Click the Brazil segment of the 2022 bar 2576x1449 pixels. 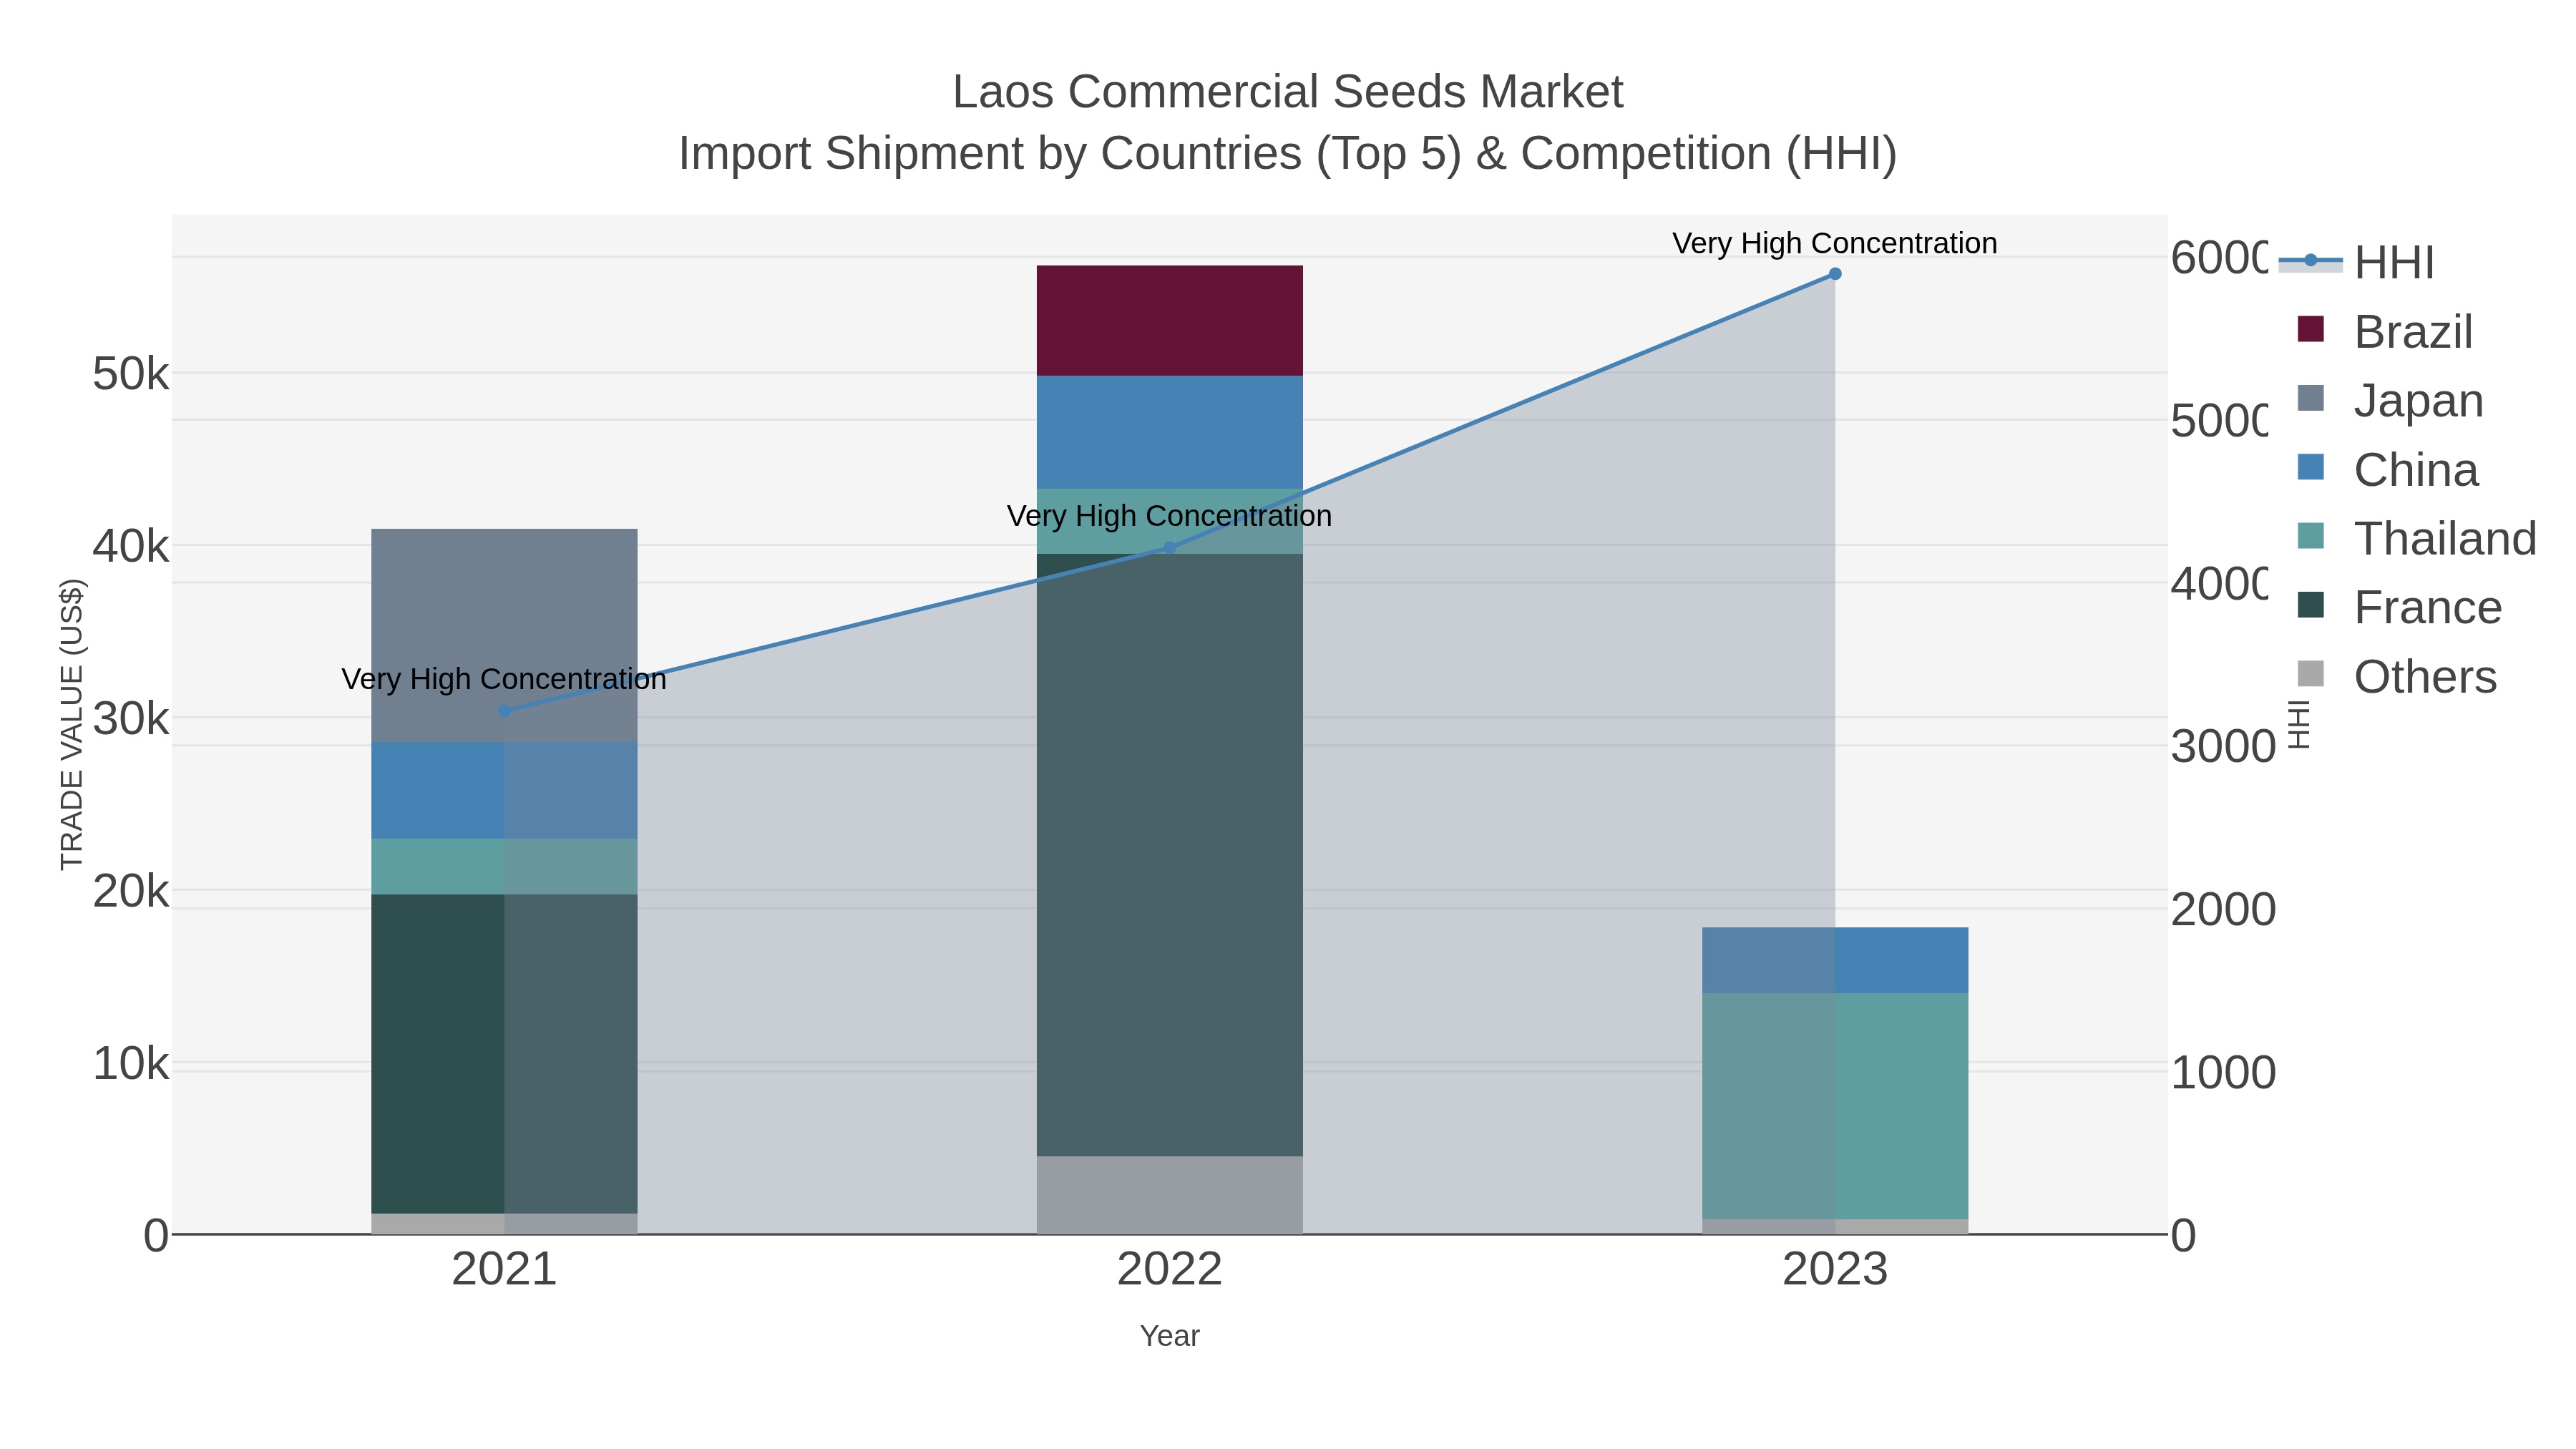[x=1169, y=321]
